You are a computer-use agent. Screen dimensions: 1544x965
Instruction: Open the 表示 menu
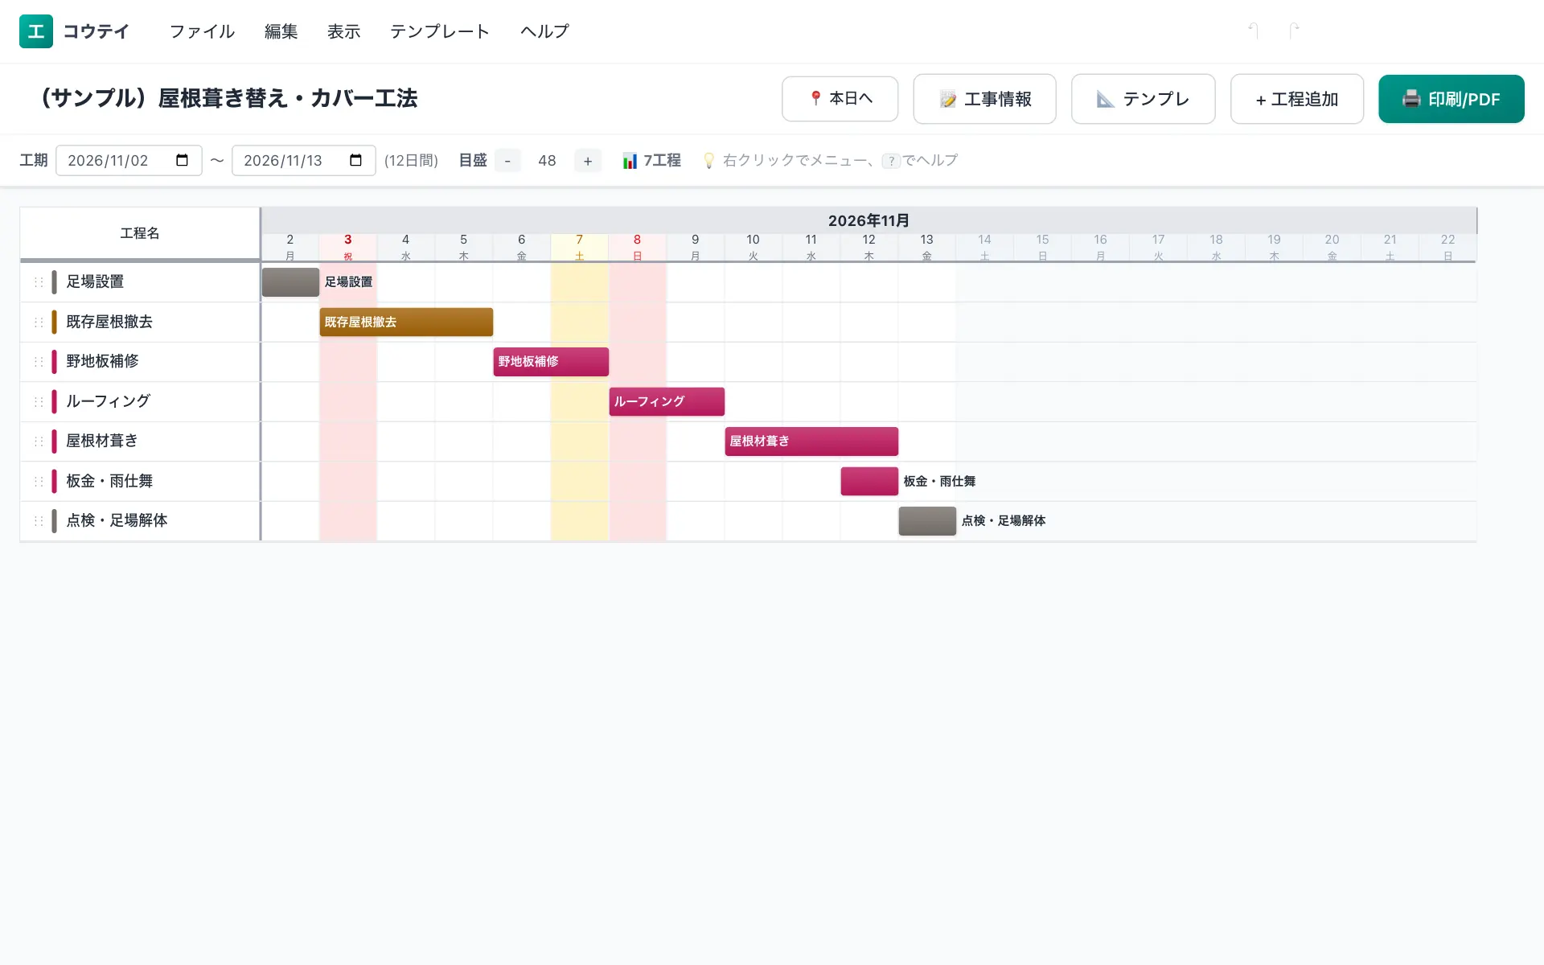point(344,31)
